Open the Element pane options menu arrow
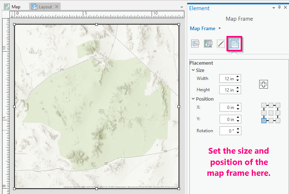Image resolution: width=289 pixels, height=194 pixels. 274,8
